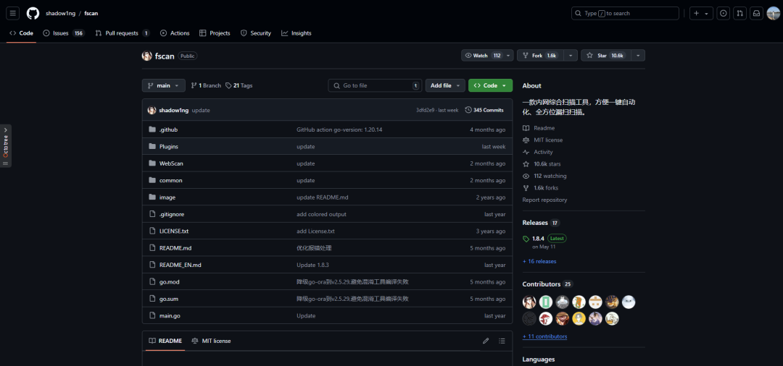Expand the Octotree side panel
The height and width of the screenshot is (366, 783).
pos(6,146)
